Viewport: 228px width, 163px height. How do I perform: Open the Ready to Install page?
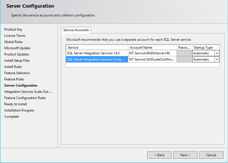pos(15,104)
